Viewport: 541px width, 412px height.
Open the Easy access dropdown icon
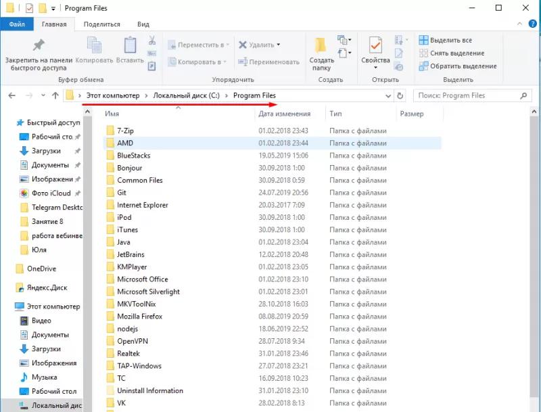click(x=344, y=53)
